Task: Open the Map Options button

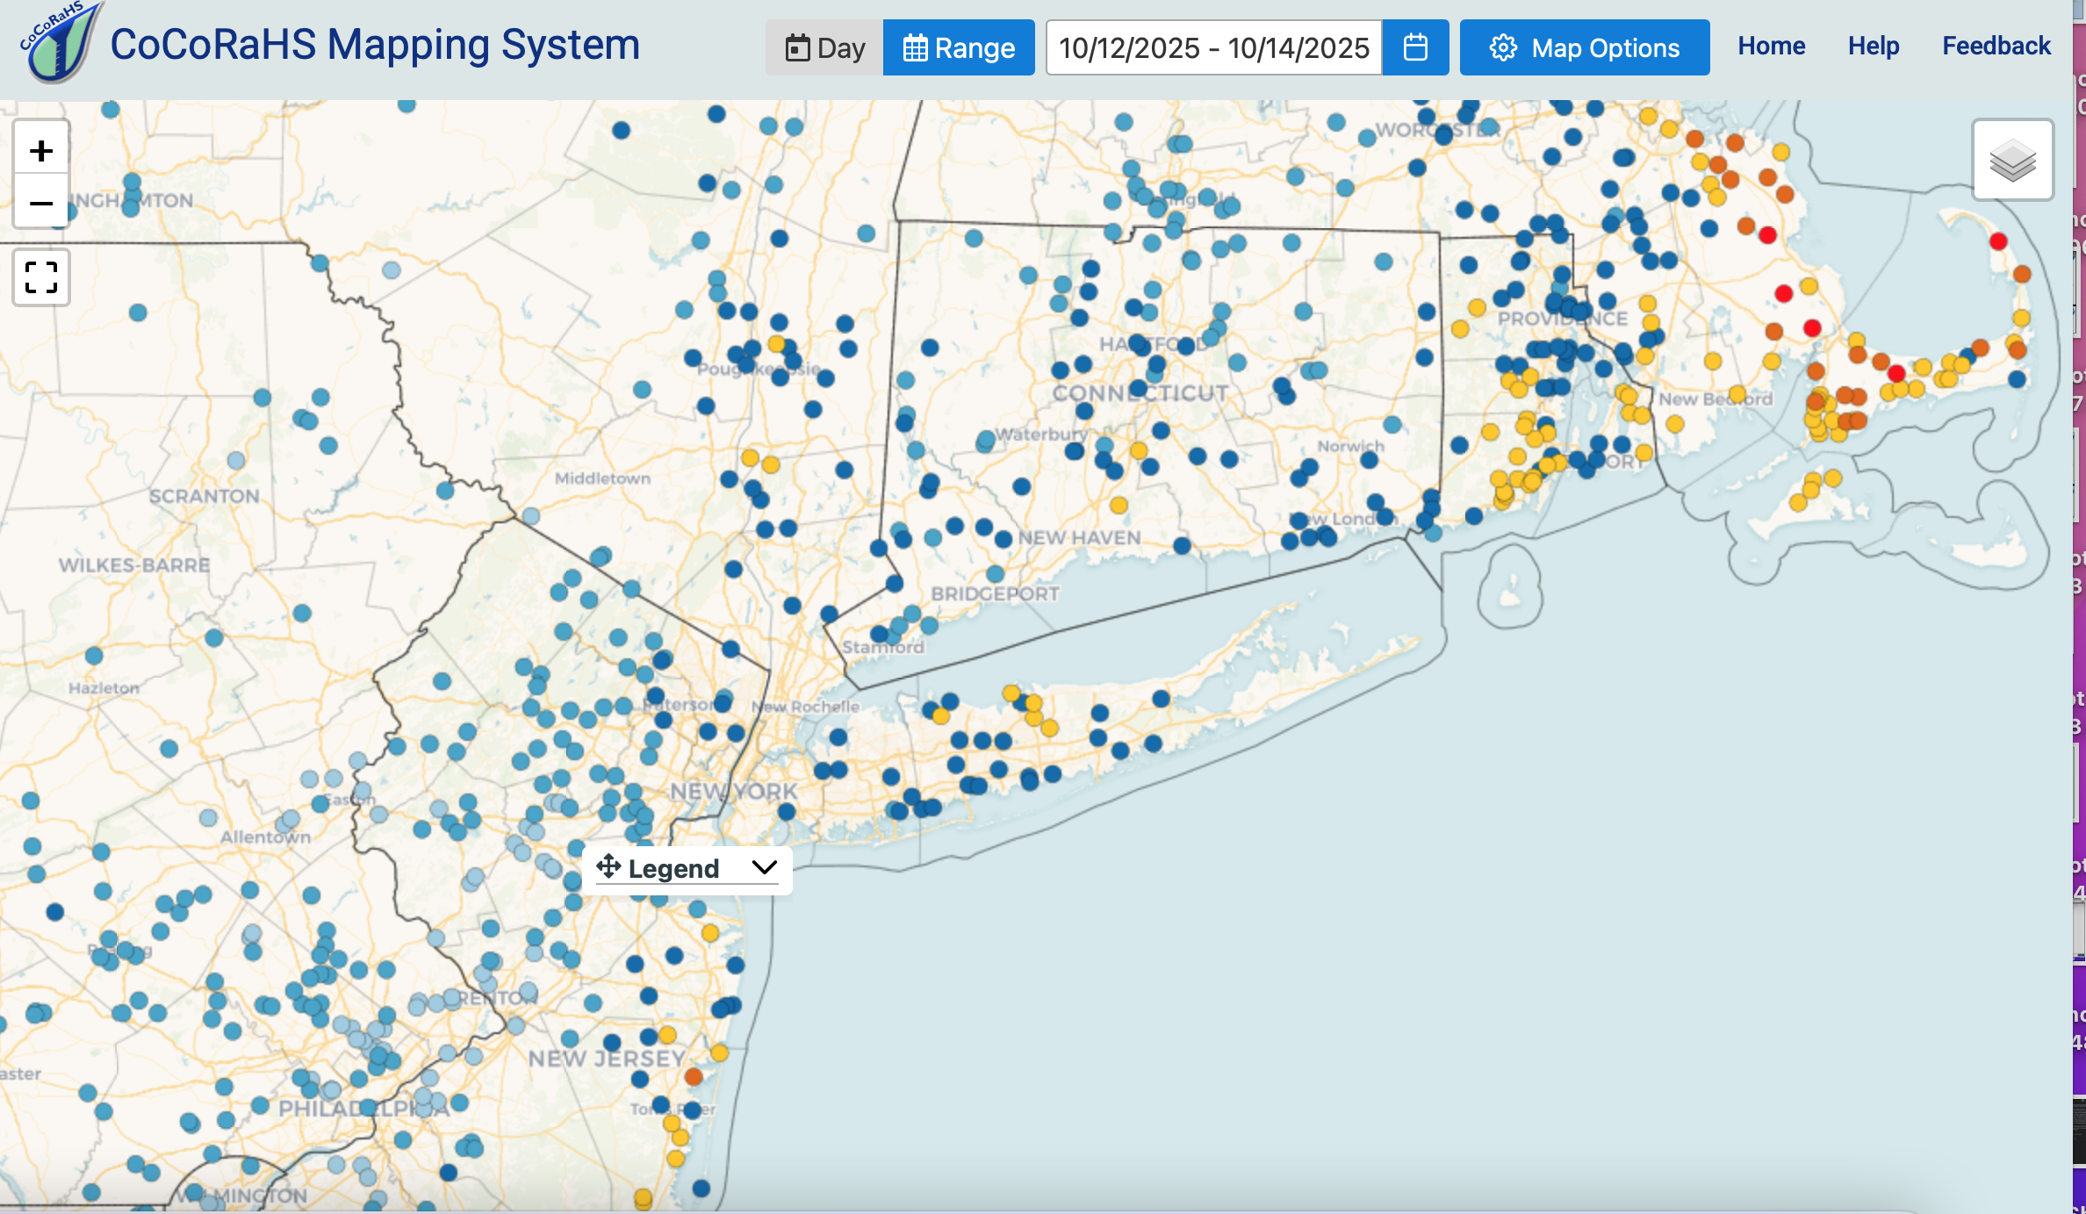Action: (x=1584, y=47)
